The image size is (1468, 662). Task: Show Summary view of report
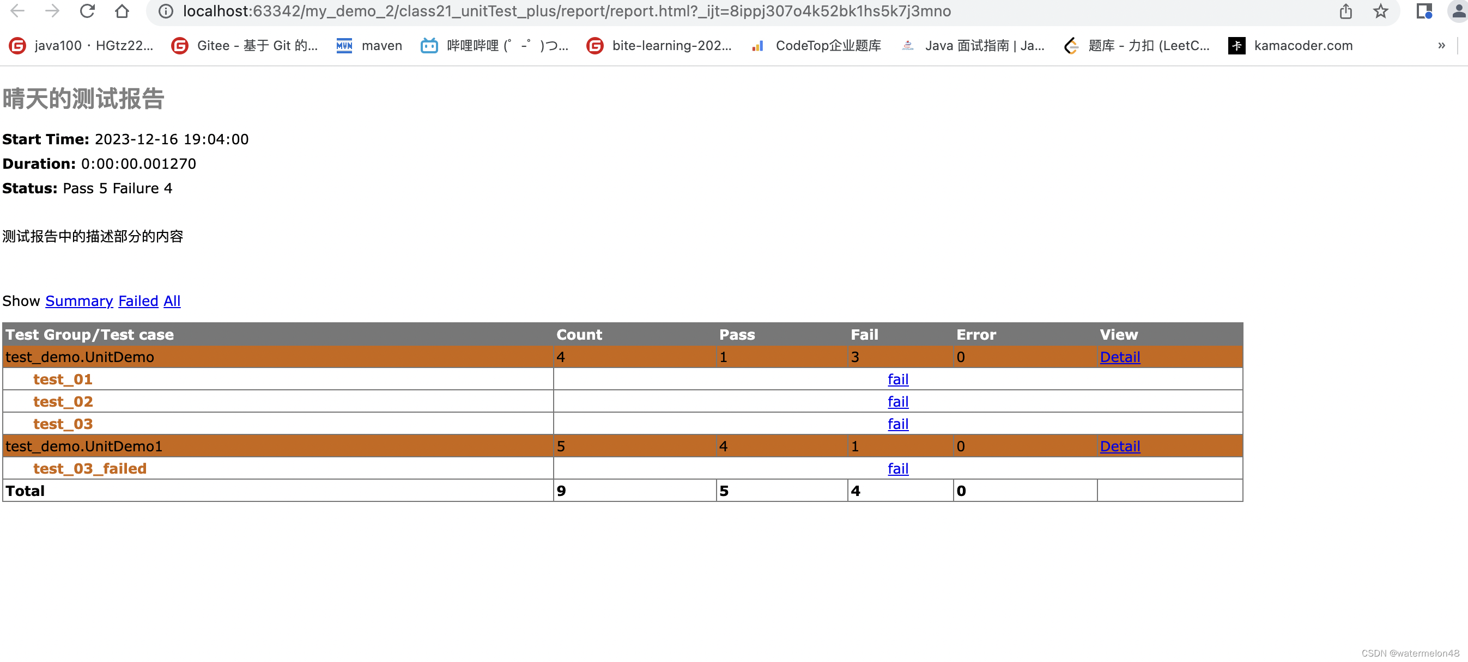pos(78,301)
